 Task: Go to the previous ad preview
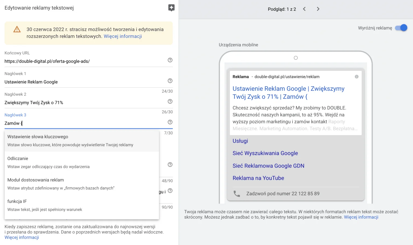(x=304, y=9)
